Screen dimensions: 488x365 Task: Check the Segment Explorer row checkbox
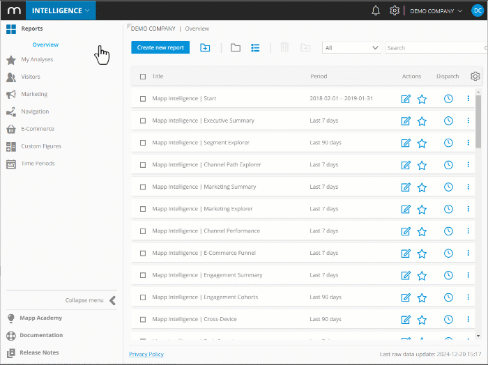coord(143,143)
